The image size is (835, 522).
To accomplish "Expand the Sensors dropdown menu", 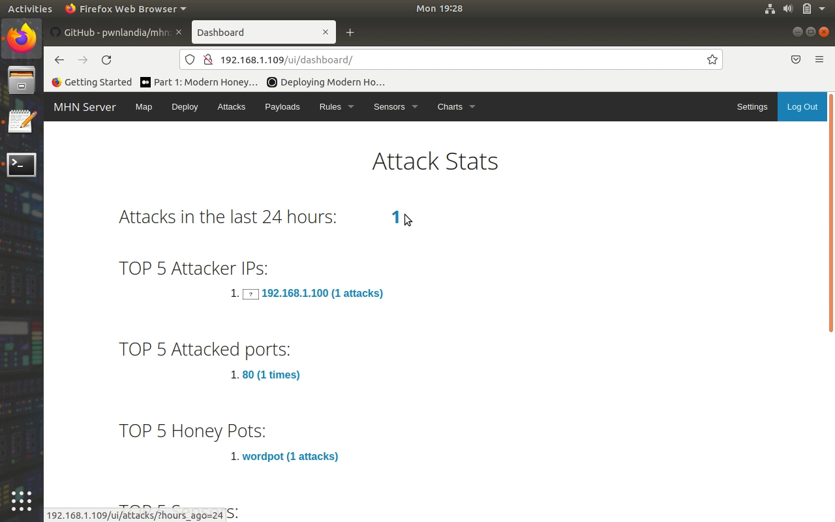I will pos(395,107).
